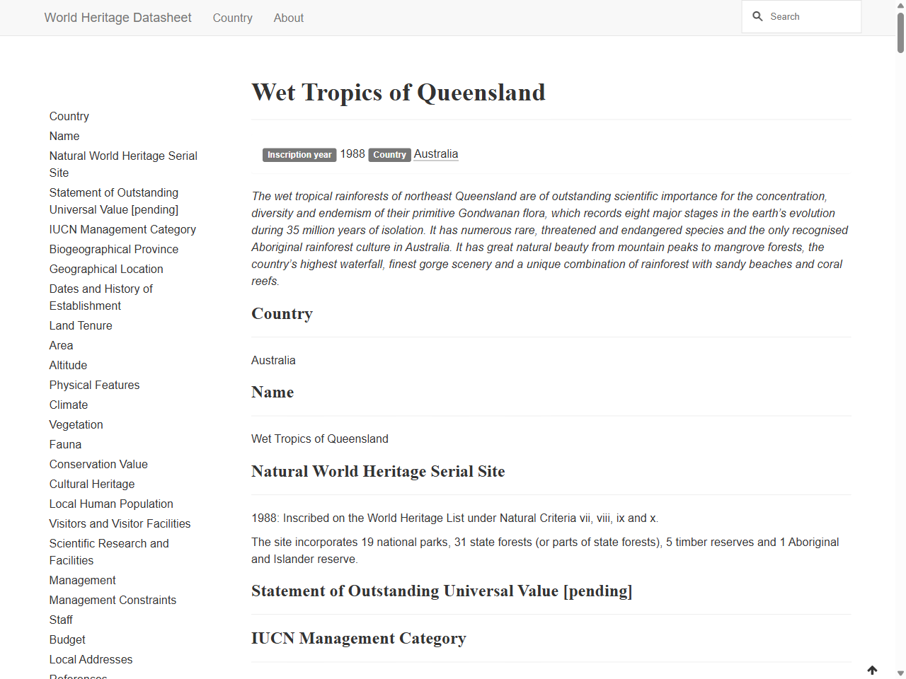Jump to Land Tenure section
The height and width of the screenshot is (679, 906).
[x=80, y=325]
